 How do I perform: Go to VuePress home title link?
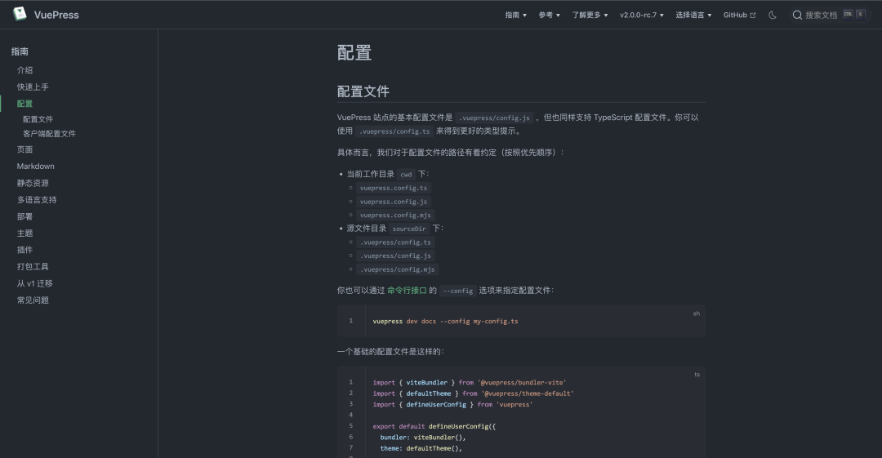(x=56, y=16)
